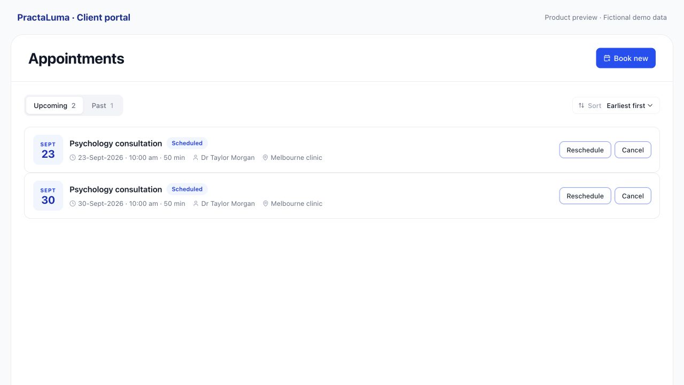
Task: Click the Sept 30 date badge
Action: pos(48,196)
